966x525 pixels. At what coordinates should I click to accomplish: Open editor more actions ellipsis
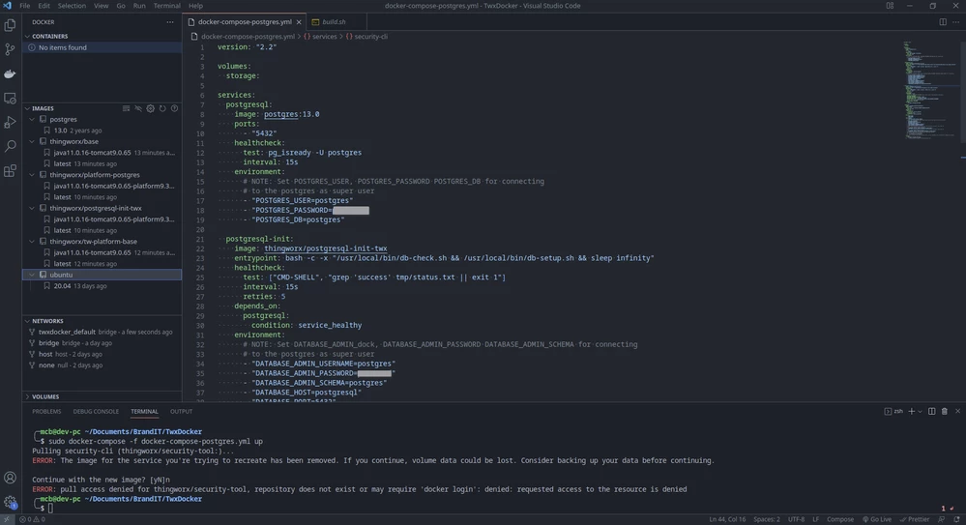click(955, 22)
